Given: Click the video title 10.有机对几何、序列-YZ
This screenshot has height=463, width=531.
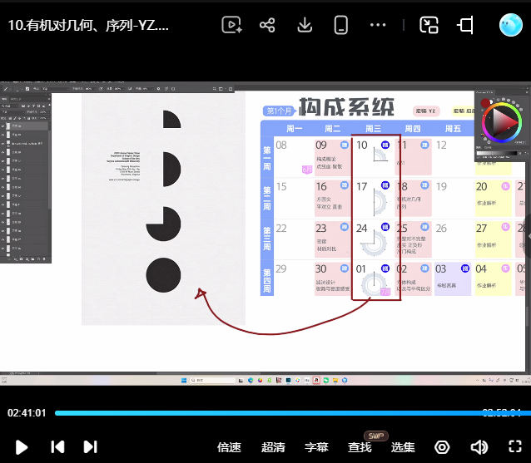Looking at the screenshot, I should [88, 25].
